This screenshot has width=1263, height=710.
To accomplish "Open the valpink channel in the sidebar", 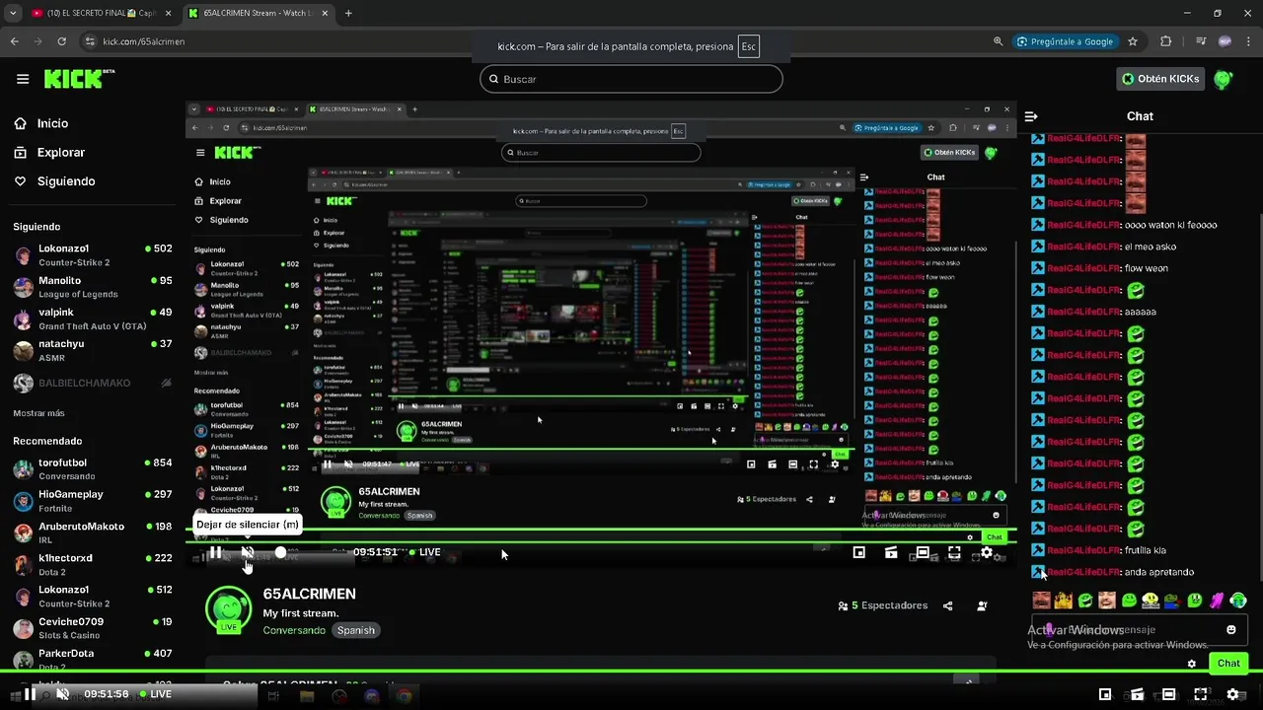I will [x=93, y=319].
